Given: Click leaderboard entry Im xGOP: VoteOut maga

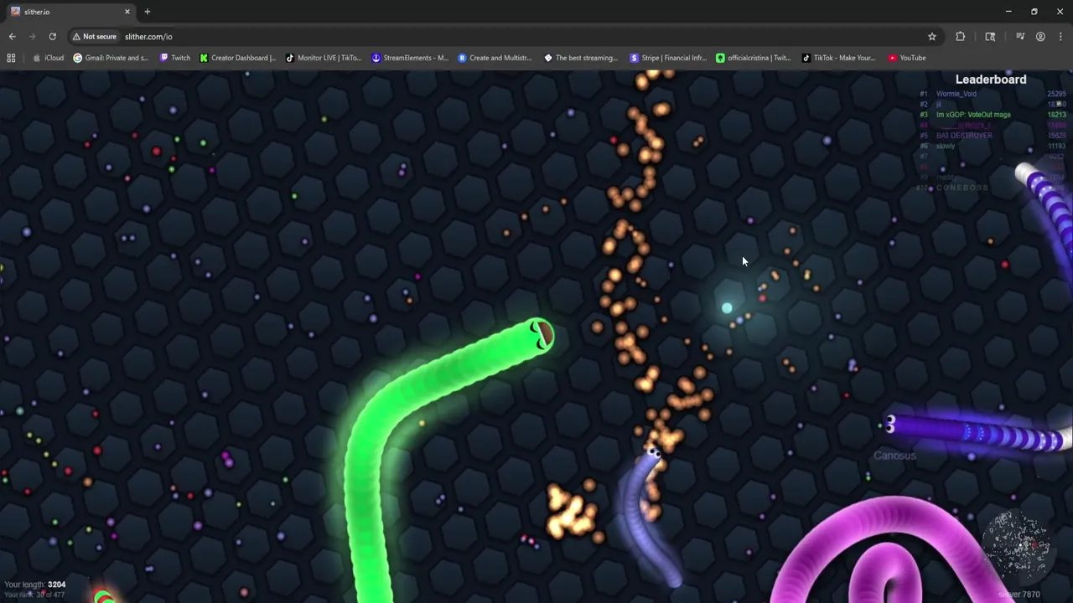Looking at the screenshot, I should click(973, 115).
